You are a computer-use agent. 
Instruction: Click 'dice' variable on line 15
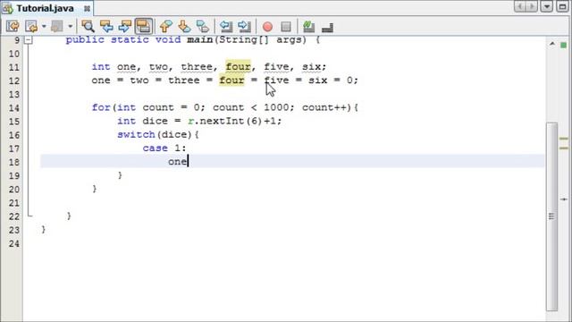coord(155,121)
